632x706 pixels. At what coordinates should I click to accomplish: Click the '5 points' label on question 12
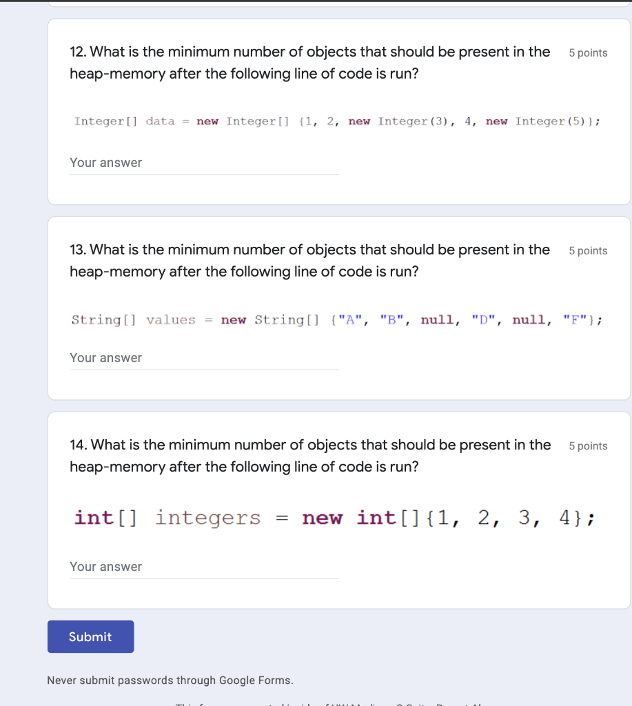(x=588, y=52)
